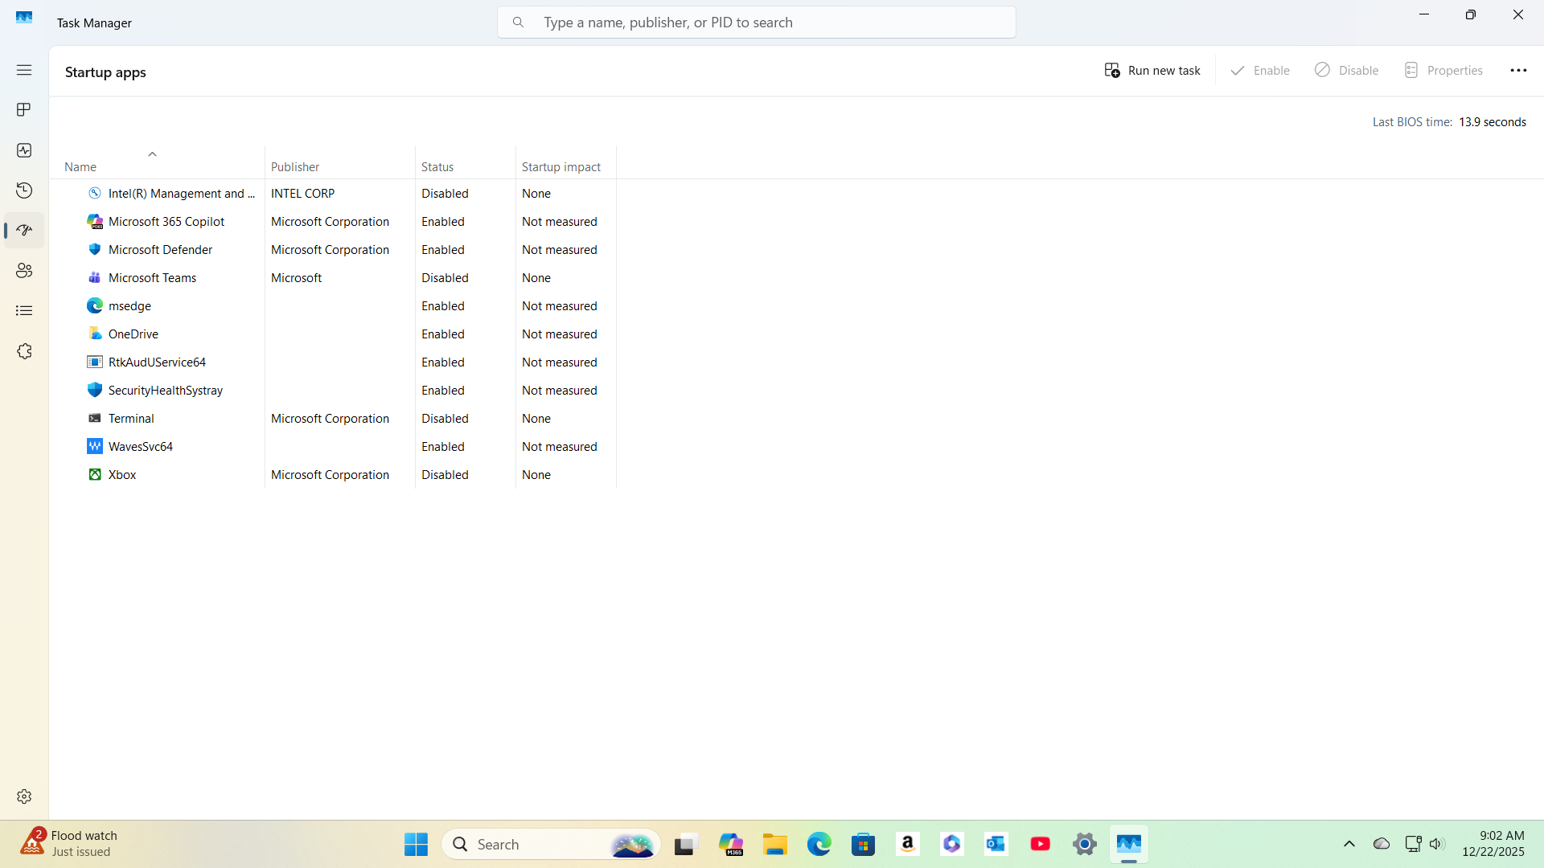Click the Name column sort chevron
Image resolution: width=1544 pixels, height=868 pixels.
pos(152,154)
